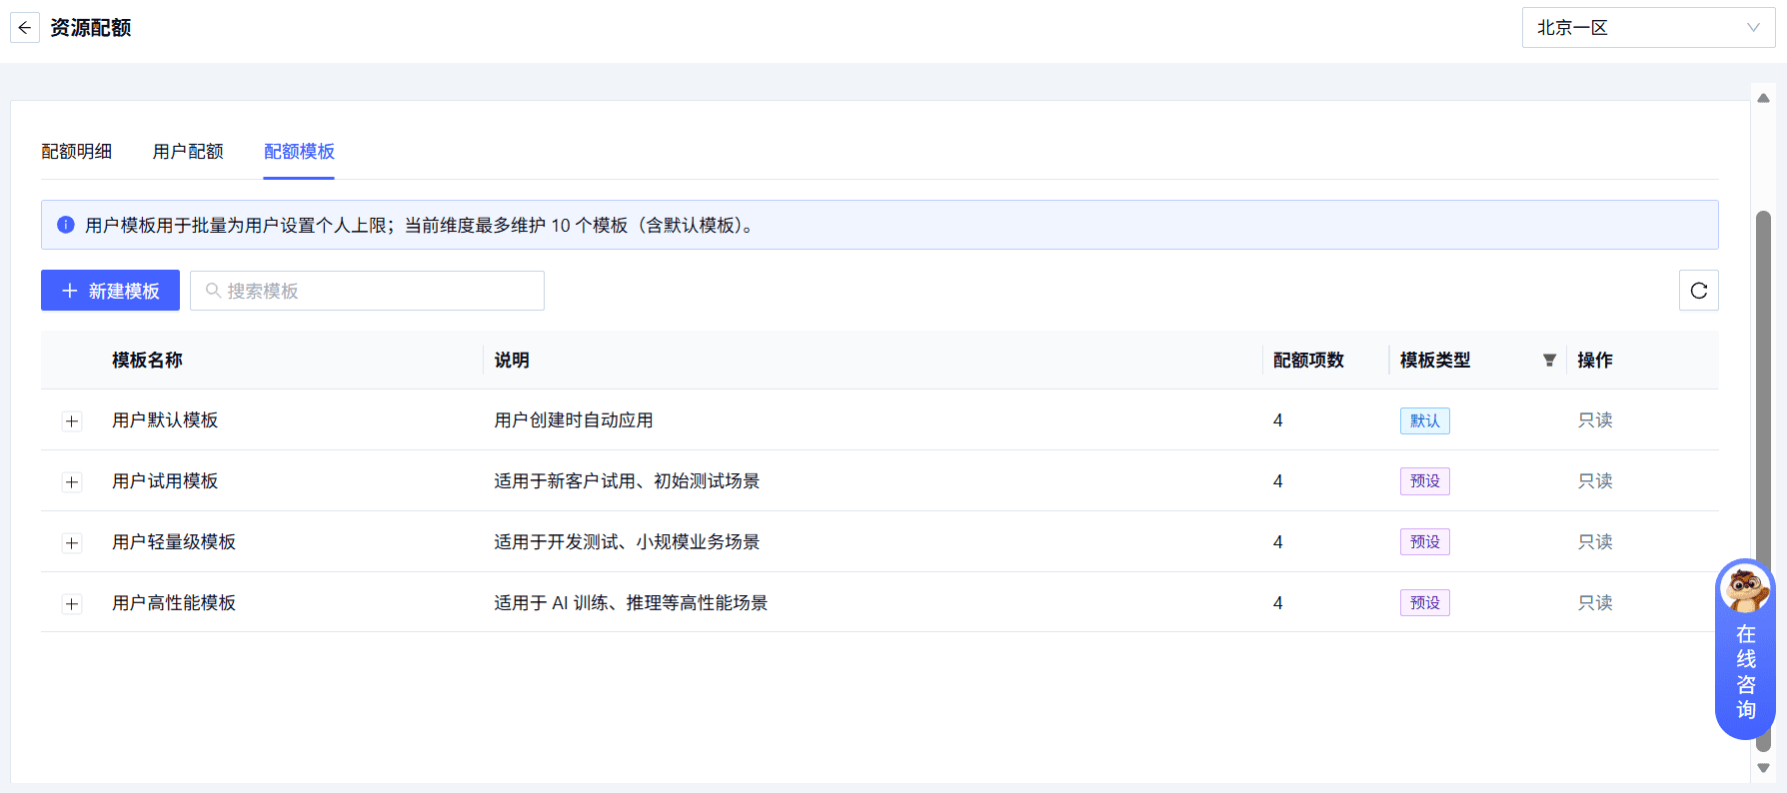1787x793 pixels.
Task: Click the scrollbar up arrow
Action: (x=1763, y=98)
